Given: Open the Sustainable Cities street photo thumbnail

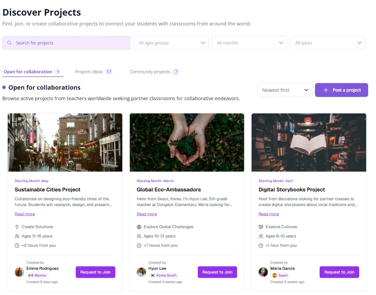Looking at the screenshot, I should pos(65,142).
